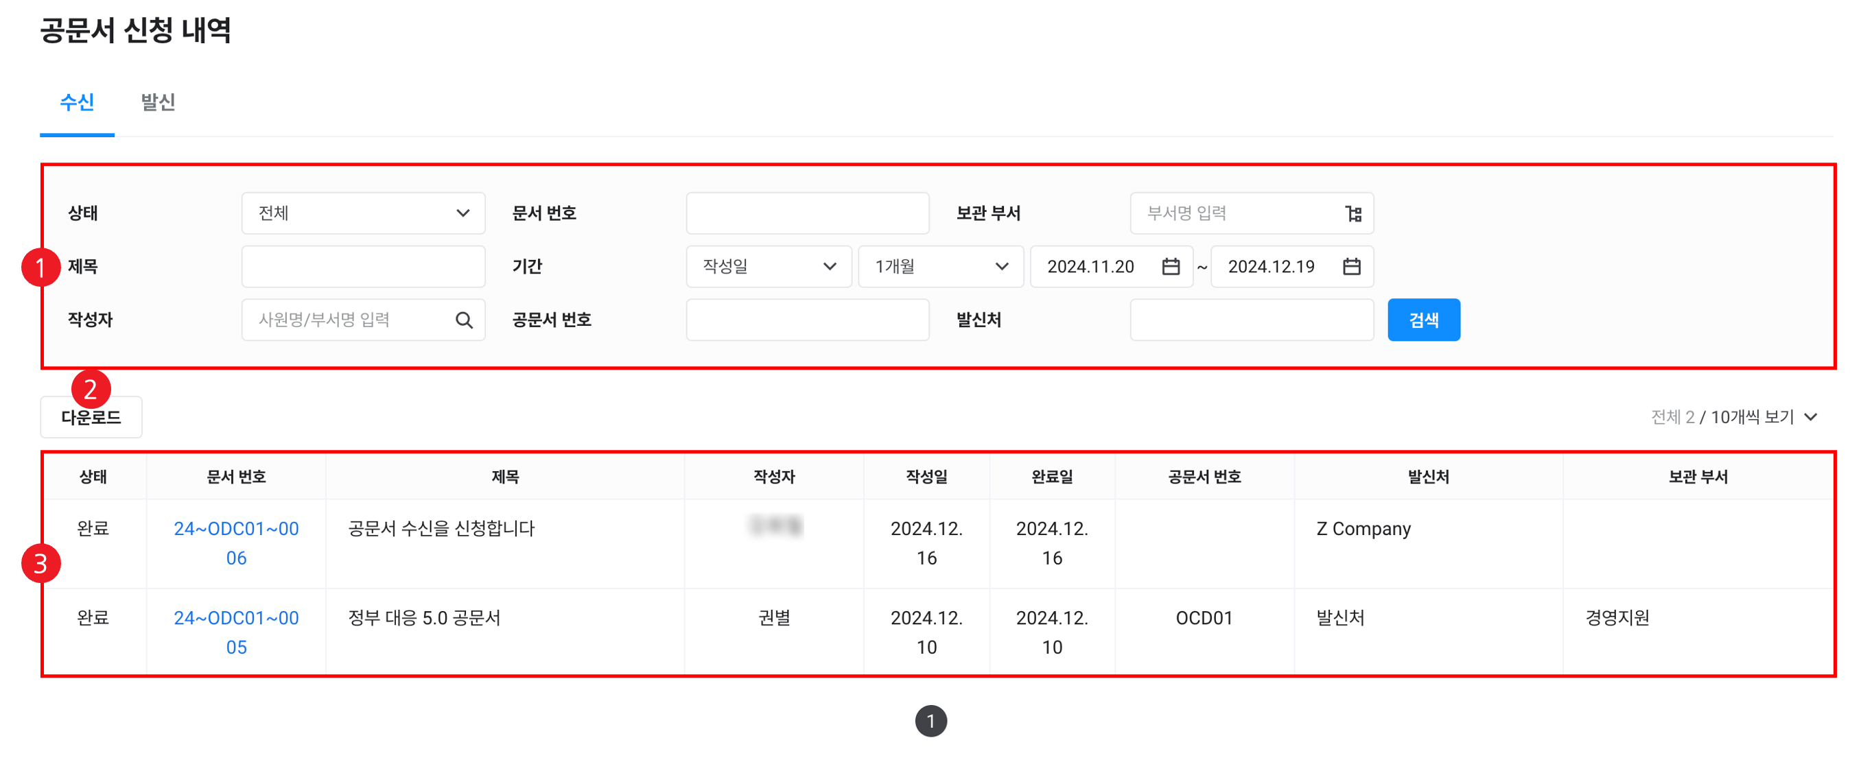The width and height of the screenshot is (1874, 773).
Task: Focus the 공문서 번호 input field
Action: 807,320
